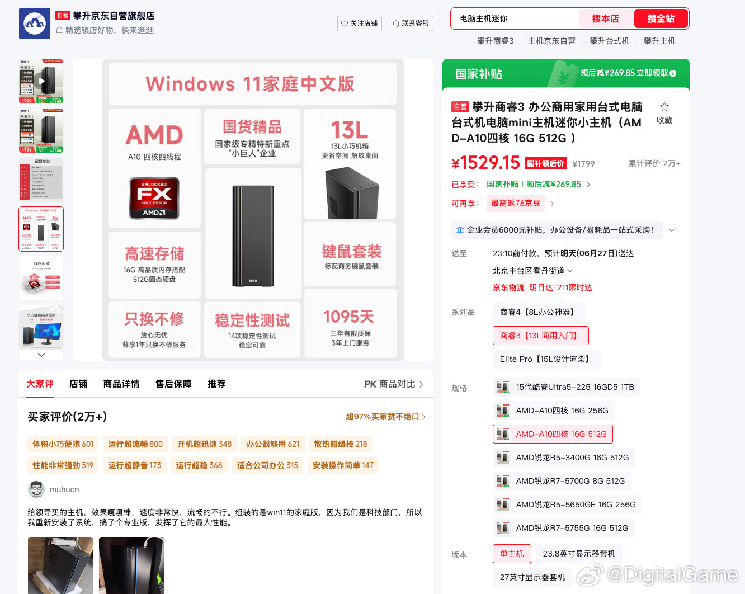Click the product icon beside AMD锐龙R7-5700G option
This screenshot has height=594, width=745.
(503, 481)
